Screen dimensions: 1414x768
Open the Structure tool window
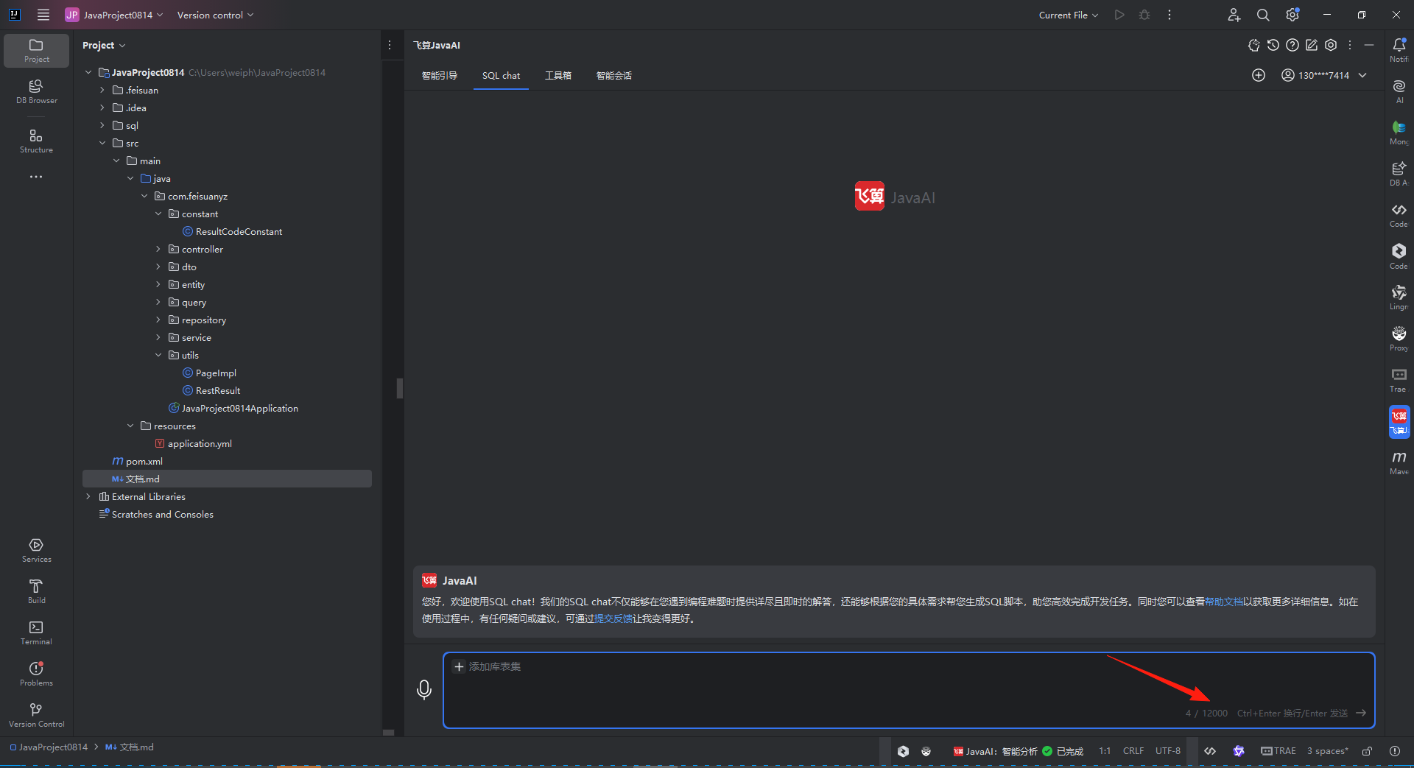[x=36, y=141]
